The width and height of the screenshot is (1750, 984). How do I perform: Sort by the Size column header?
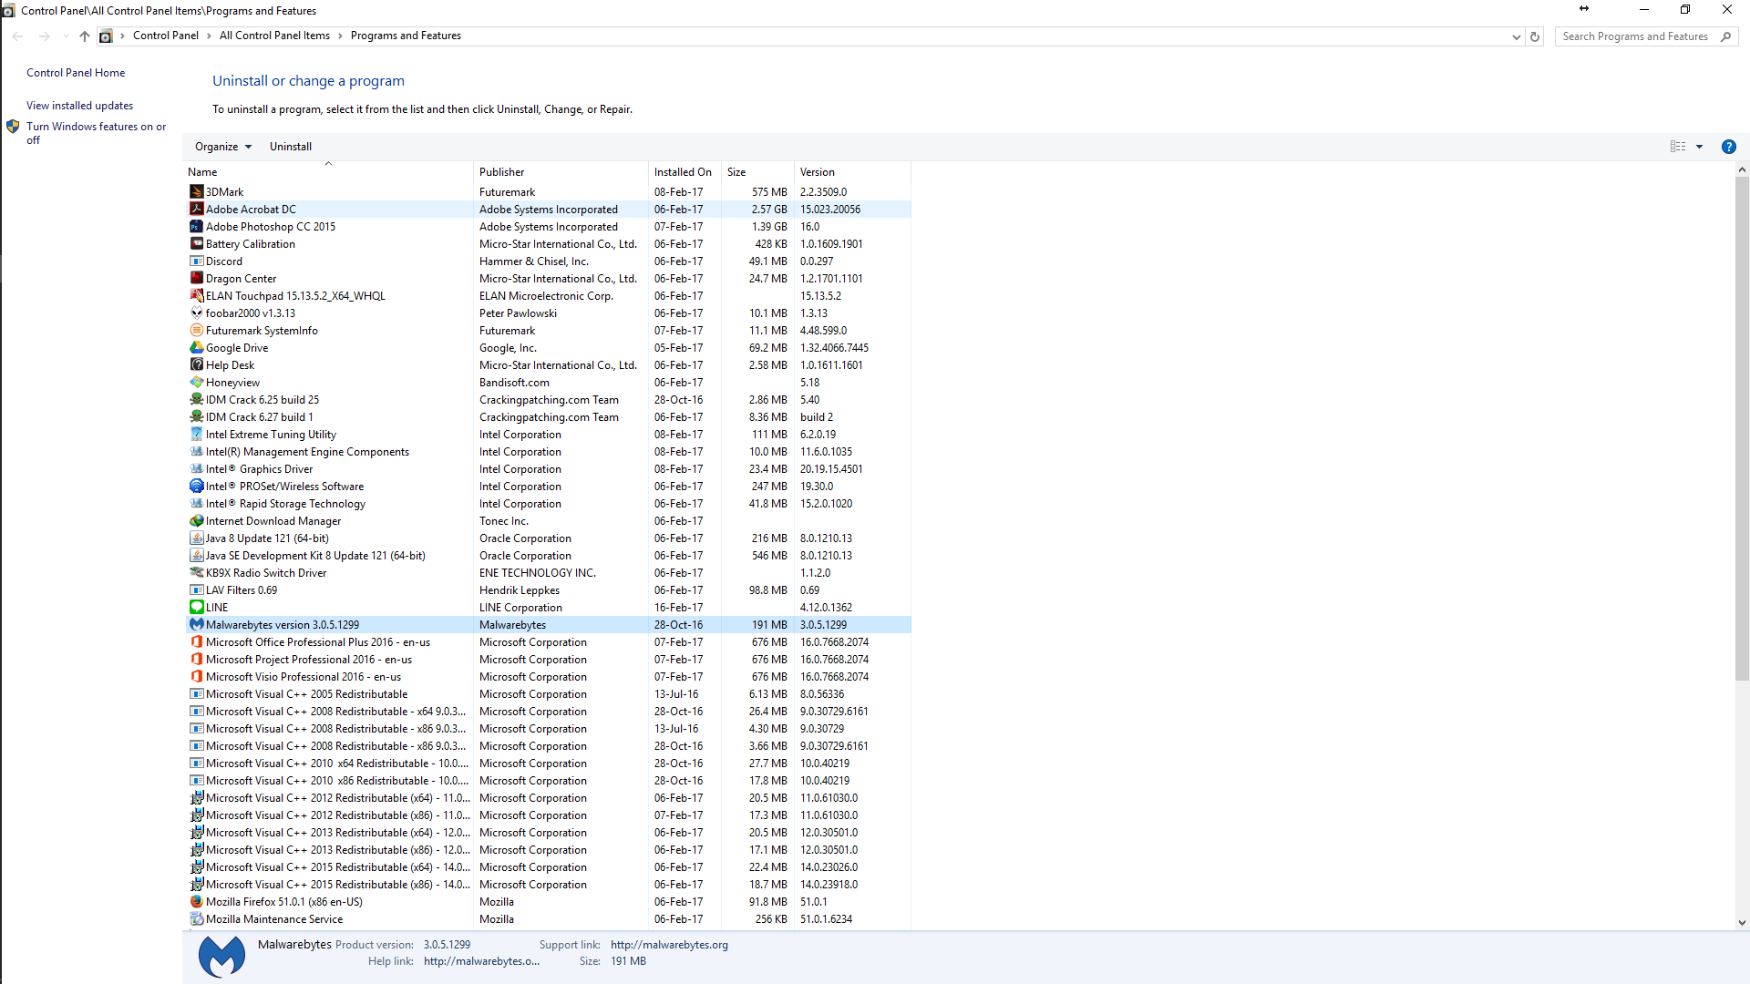pyautogui.click(x=757, y=172)
